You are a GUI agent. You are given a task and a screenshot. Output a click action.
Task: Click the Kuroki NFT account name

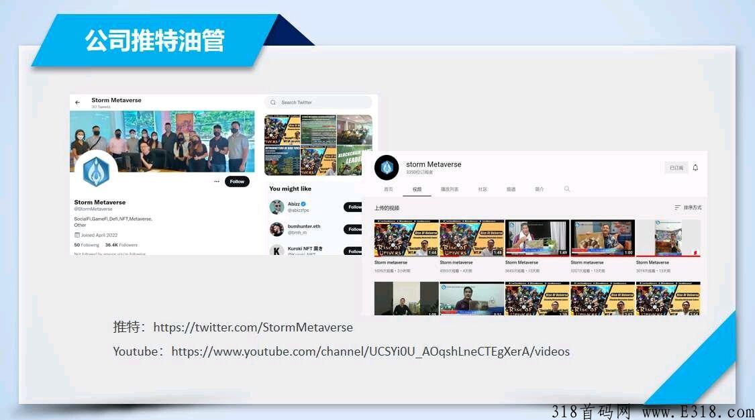pyautogui.click(x=305, y=249)
